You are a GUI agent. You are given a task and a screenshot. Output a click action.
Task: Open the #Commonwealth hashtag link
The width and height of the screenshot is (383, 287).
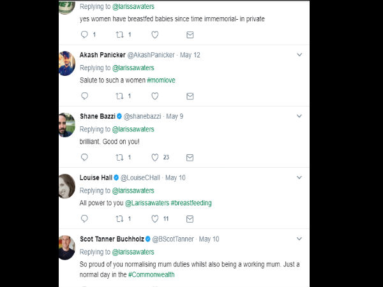coord(151,274)
